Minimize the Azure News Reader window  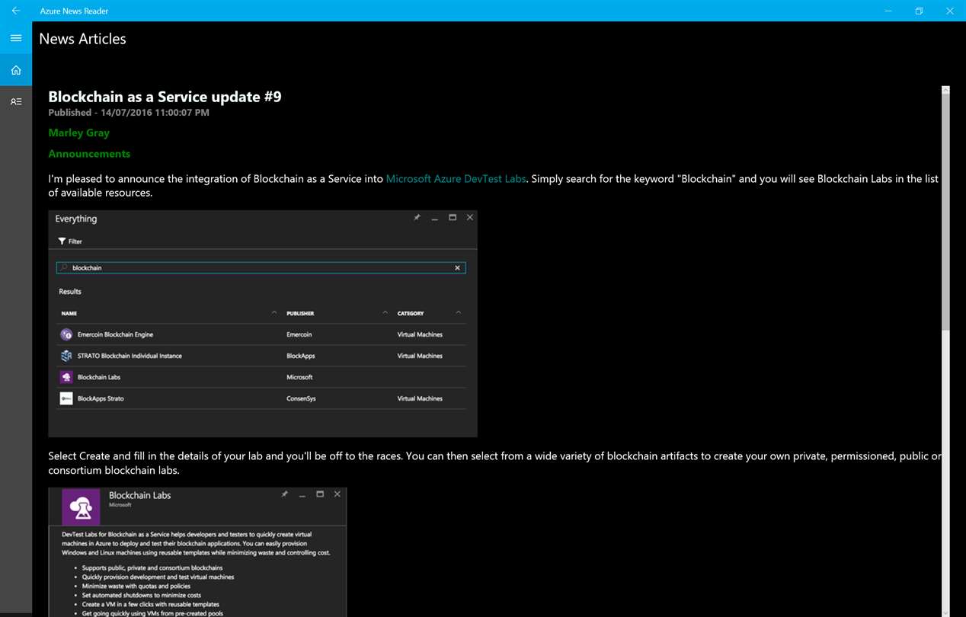tap(888, 11)
